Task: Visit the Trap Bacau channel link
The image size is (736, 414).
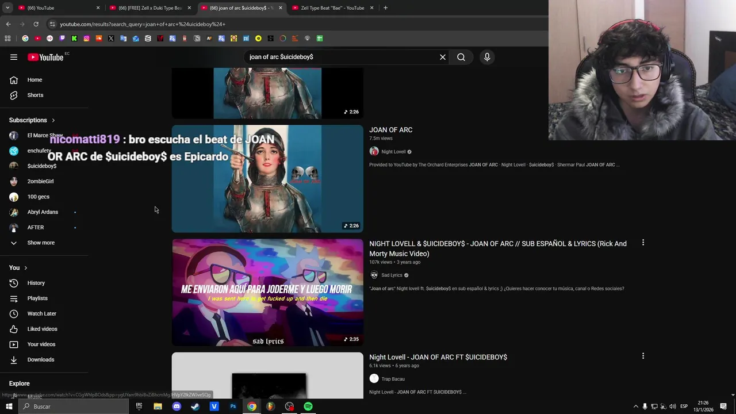Action: point(393,379)
